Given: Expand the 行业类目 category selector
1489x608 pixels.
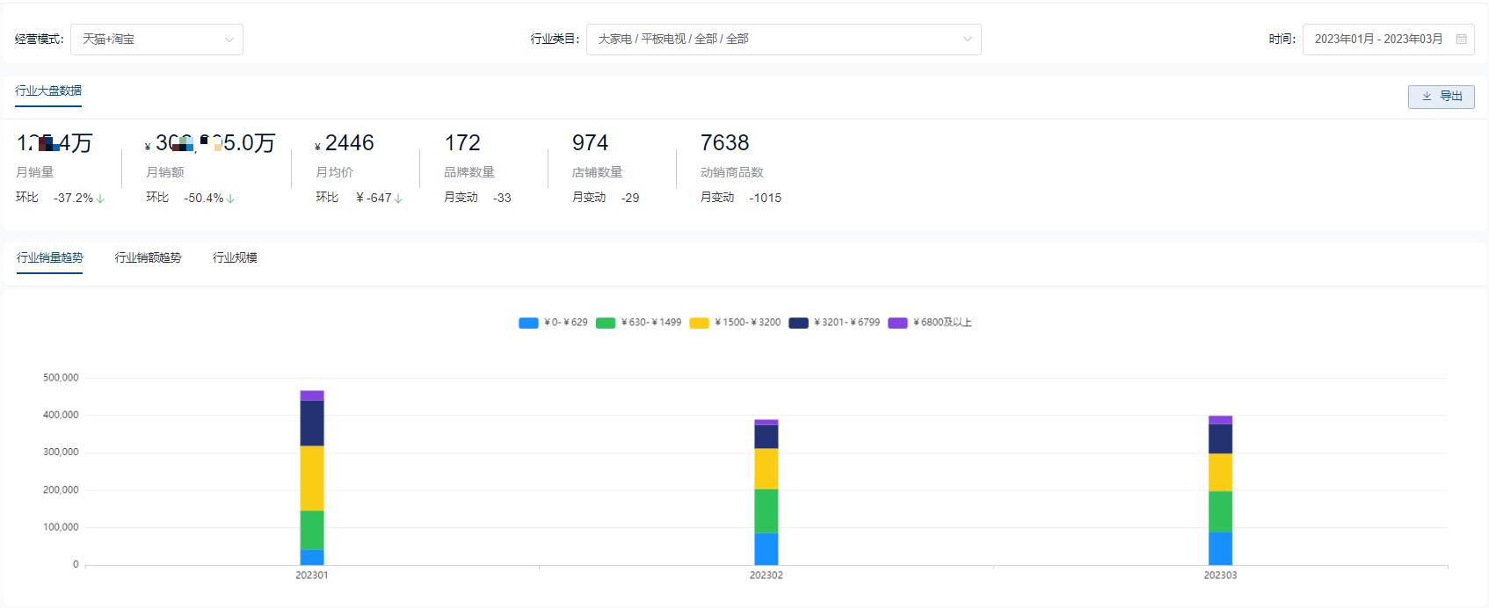Looking at the screenshot, I should pyautogui.click(x=783, y=40).
